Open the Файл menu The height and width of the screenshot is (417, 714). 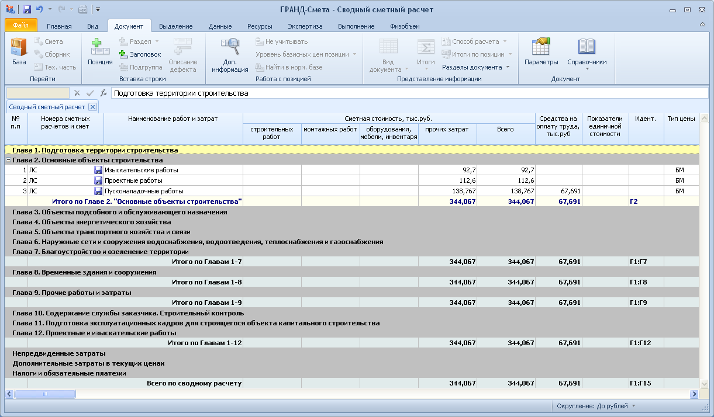[x=20, y=26]
